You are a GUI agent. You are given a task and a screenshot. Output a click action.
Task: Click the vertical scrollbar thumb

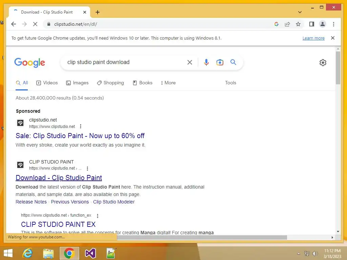tap(338, 68)
